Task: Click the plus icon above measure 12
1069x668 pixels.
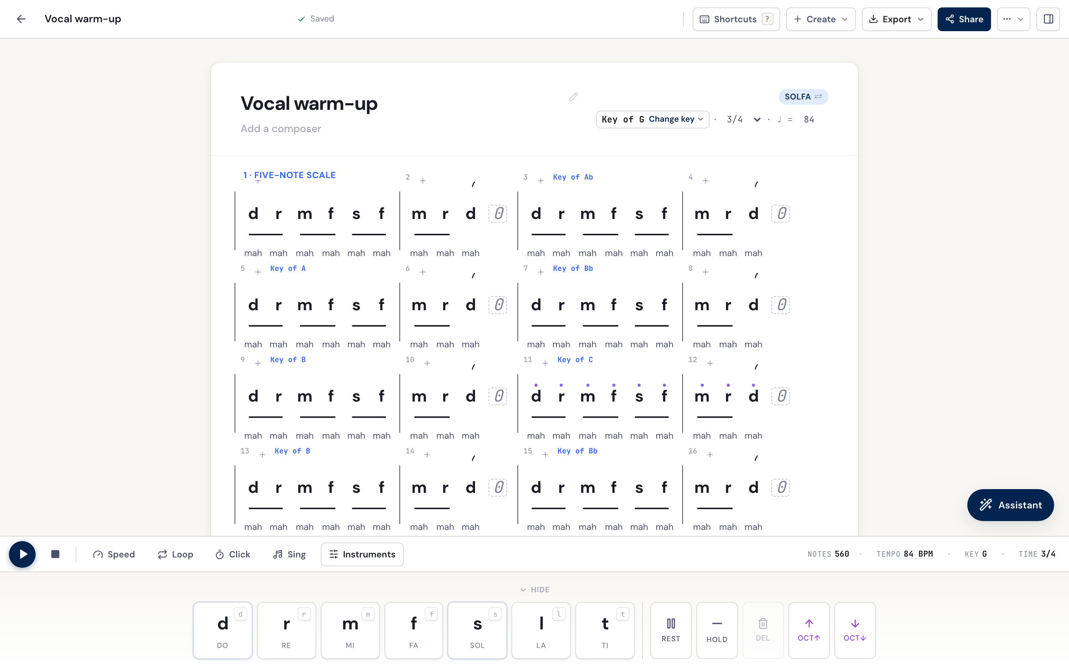Action: pyautogui.click(x=710, y=363)
